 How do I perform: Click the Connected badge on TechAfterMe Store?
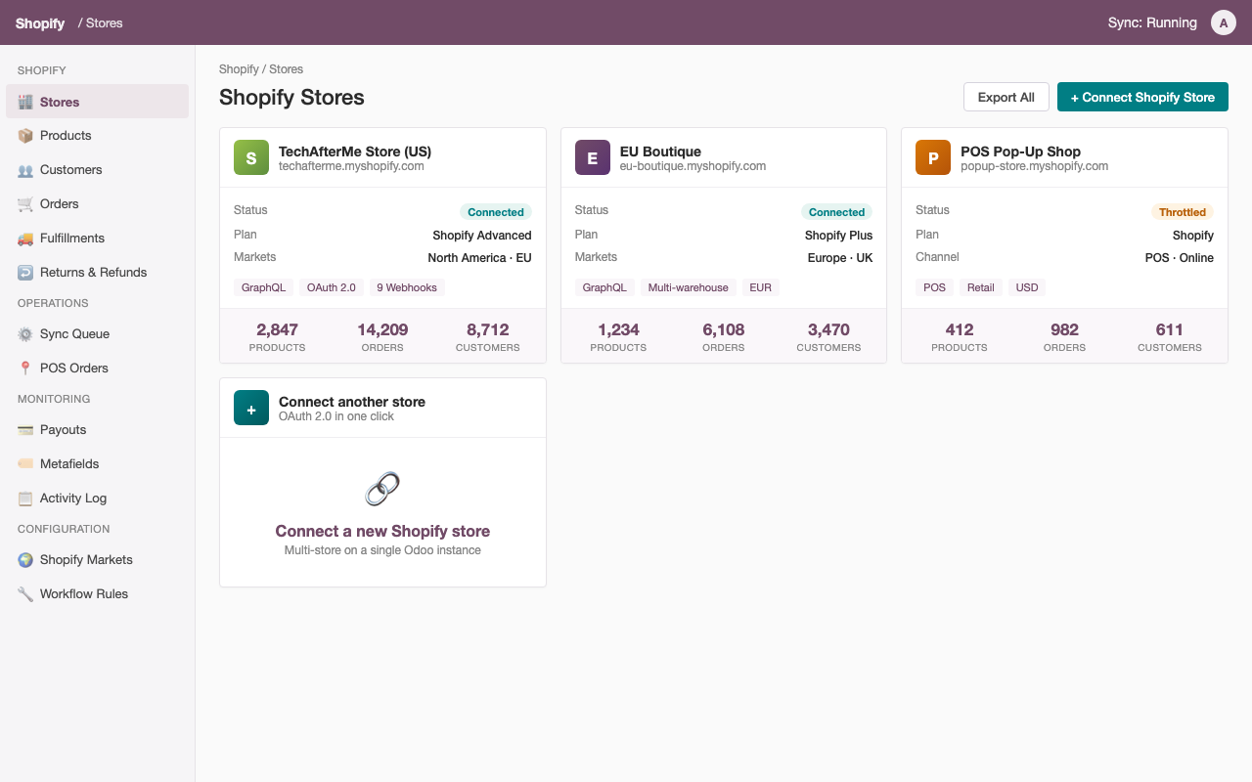496,212
